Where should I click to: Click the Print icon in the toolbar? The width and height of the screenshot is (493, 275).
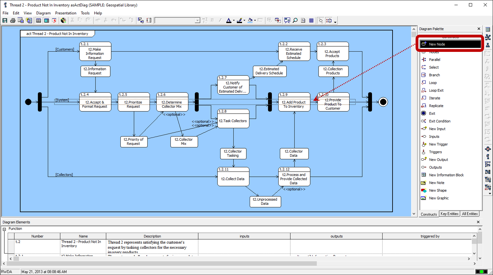pos(13,21)
